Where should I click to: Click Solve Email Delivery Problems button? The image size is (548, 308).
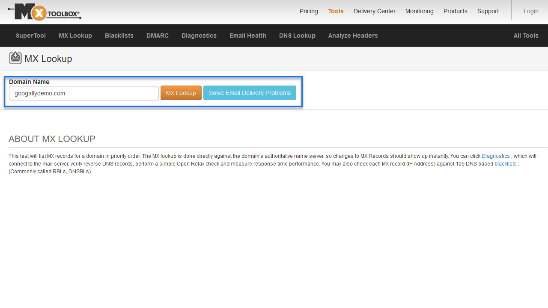click(x=250, y=93)
